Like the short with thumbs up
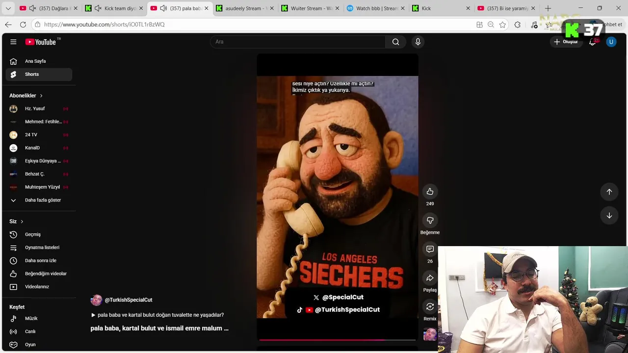This screenshot has width=628, height=353. pos(430,192)
